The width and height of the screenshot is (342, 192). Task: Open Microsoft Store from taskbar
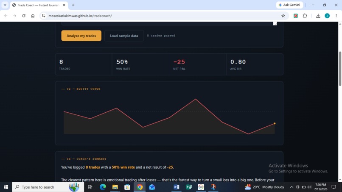(127, 187)
